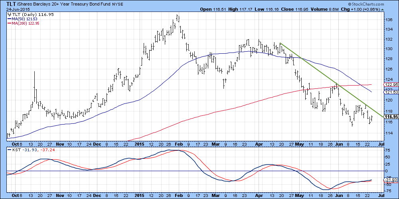The image size is (399, 199).
Task: Click the 116.95 last price label on right axis
Action: pyautogui.click(x=391, y=117)
